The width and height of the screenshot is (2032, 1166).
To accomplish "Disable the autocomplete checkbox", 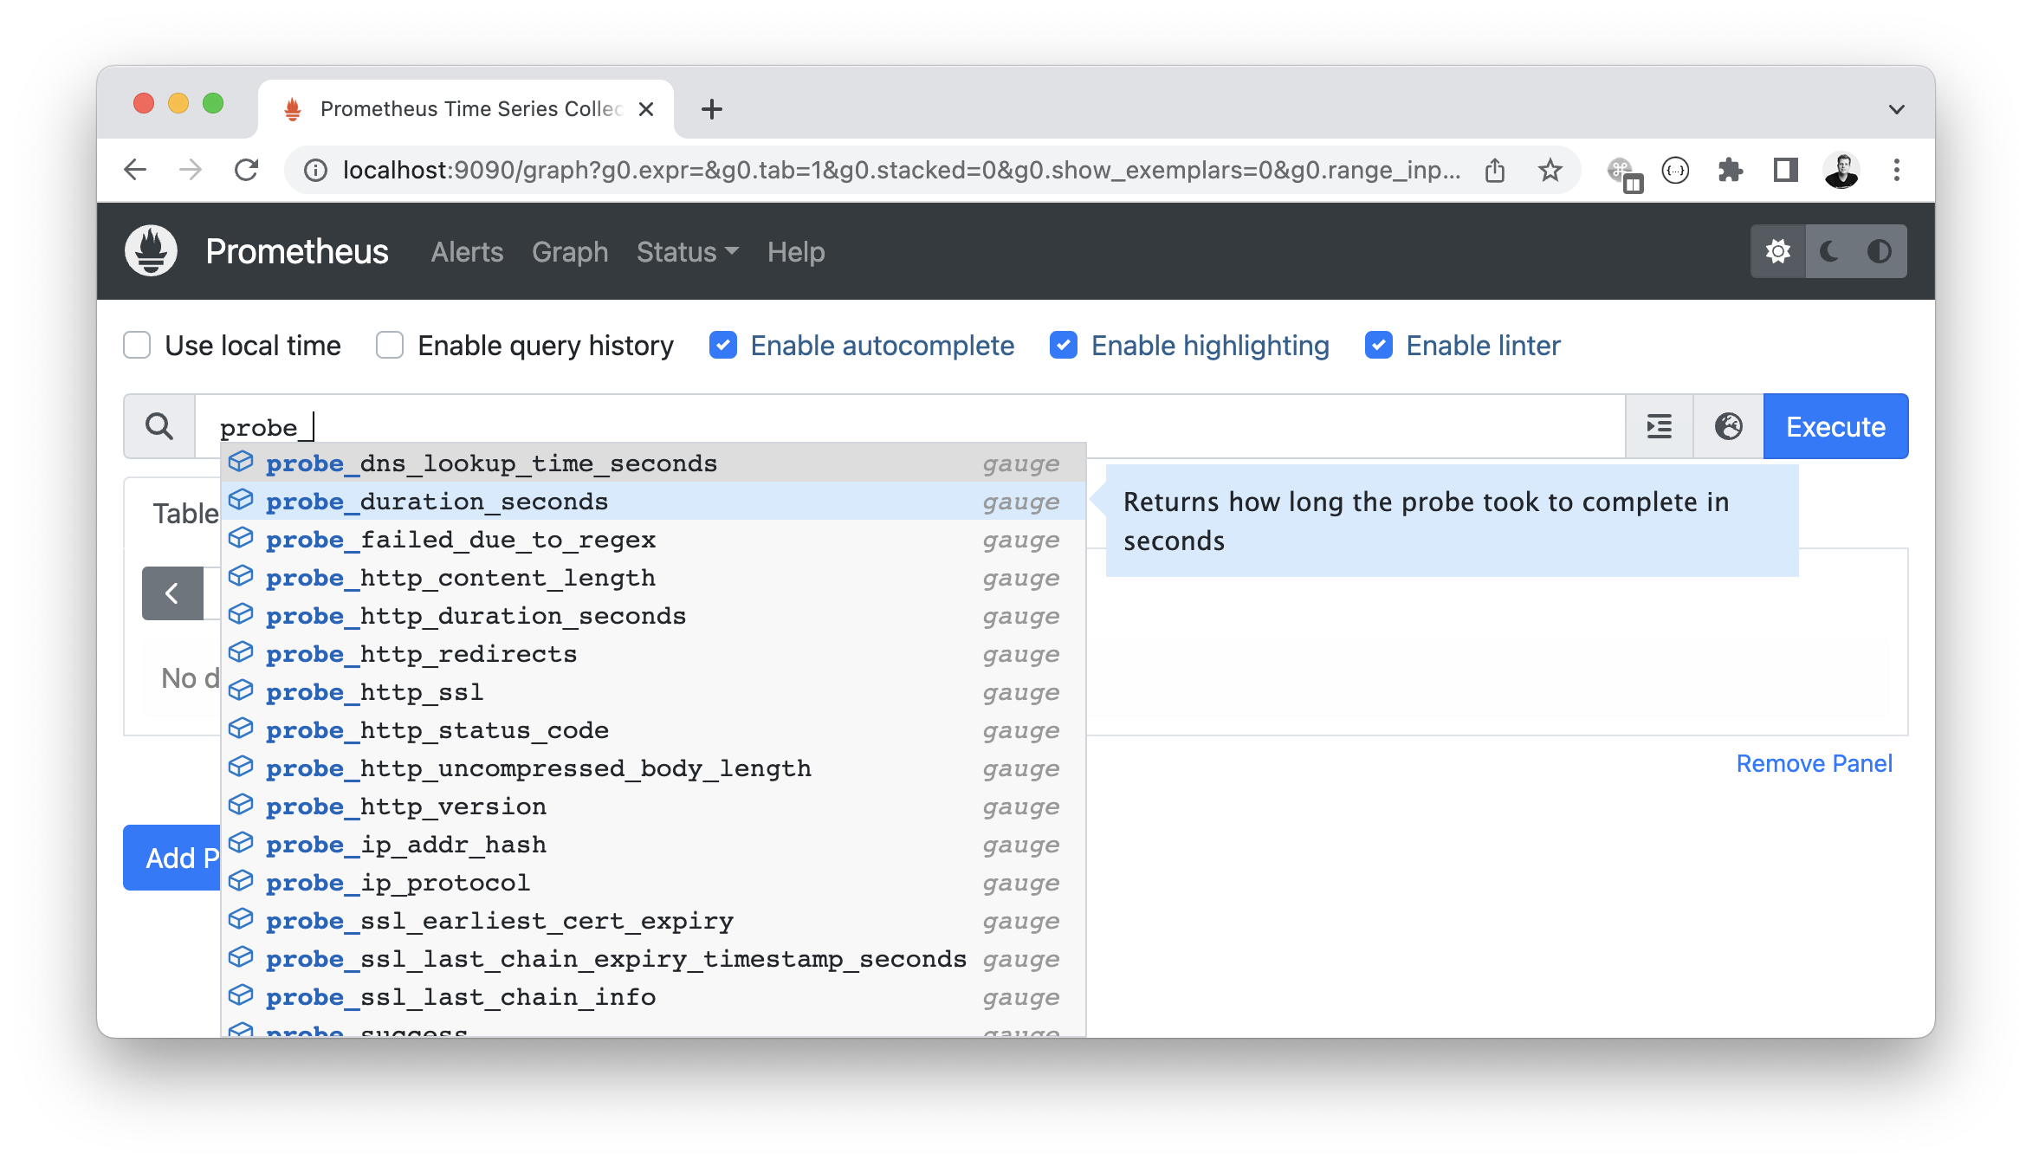I will [723, 345].
